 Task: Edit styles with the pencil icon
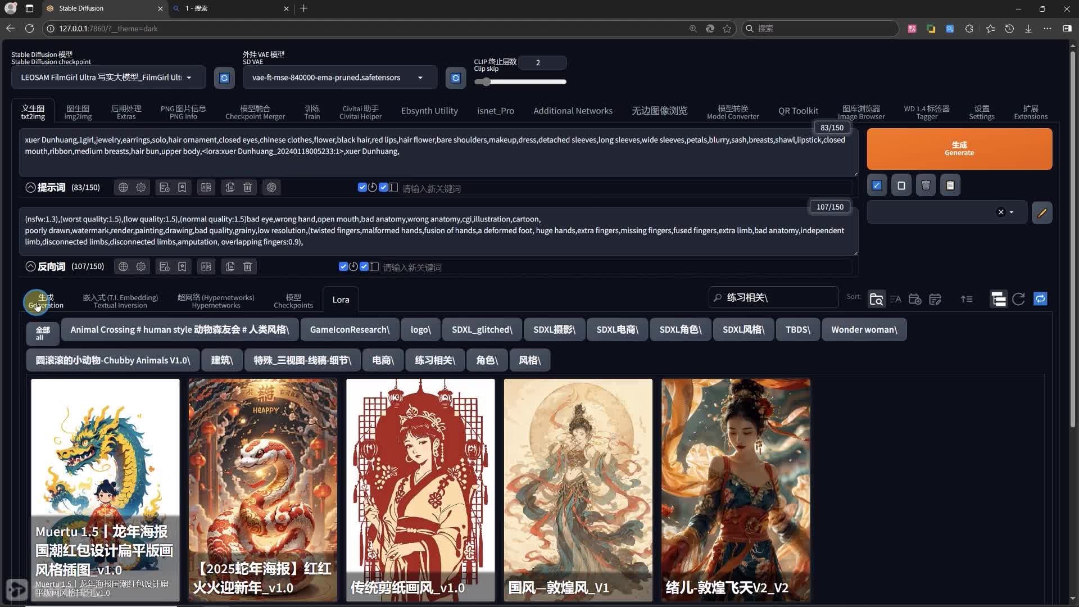pyautogui.click(x=1042, y=212)
